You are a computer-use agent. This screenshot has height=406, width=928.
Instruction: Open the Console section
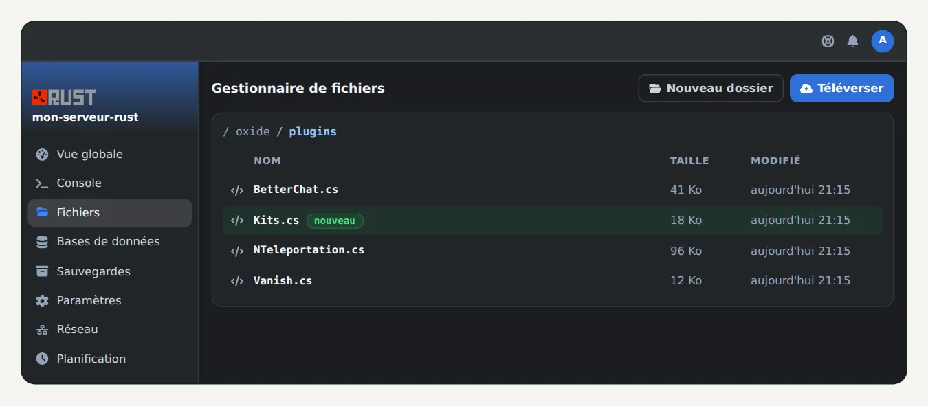click(109, 183)
